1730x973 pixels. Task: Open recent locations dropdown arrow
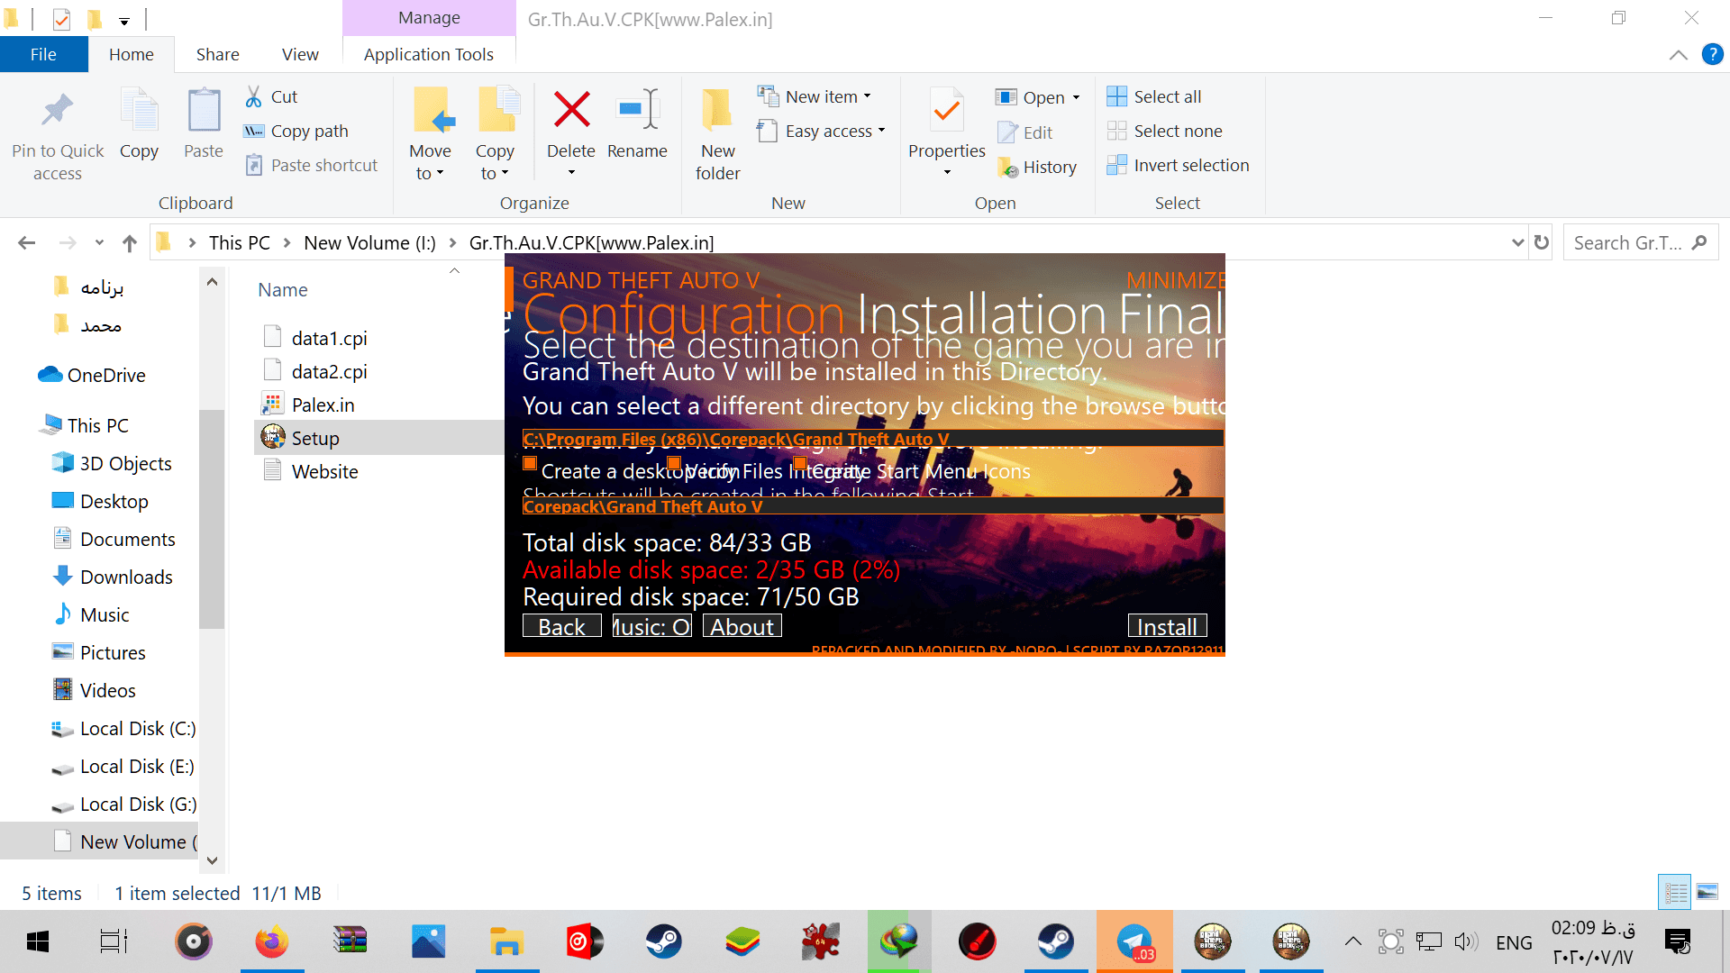pos(99,243)
